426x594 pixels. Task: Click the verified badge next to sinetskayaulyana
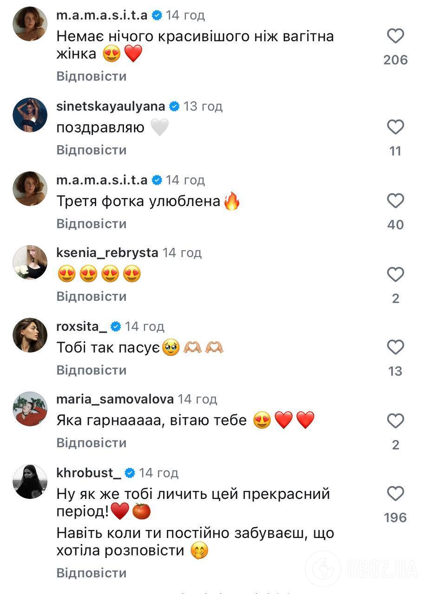(x=174, y=106)
